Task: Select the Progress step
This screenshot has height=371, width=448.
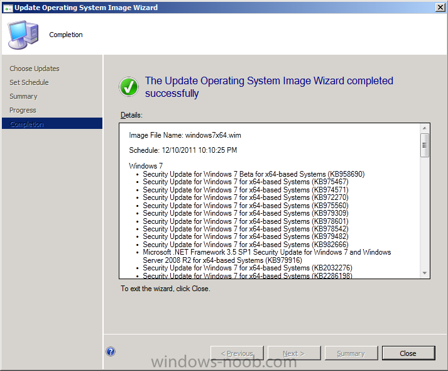Action: [23, 110]
